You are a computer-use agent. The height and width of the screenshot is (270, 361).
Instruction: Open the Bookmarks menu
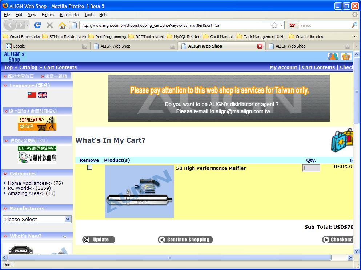tap(69, 15)
